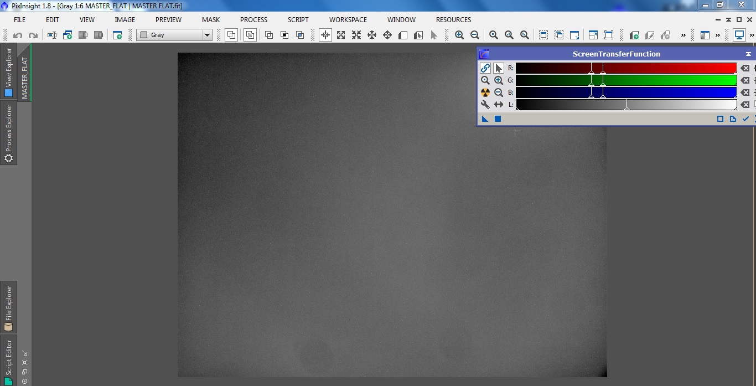Screen dimensions: 756x386
Task: Open the FILE menu
Action: [19, 19]
